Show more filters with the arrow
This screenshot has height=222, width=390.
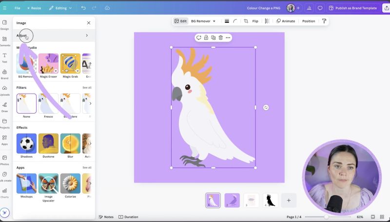[90, 103]
